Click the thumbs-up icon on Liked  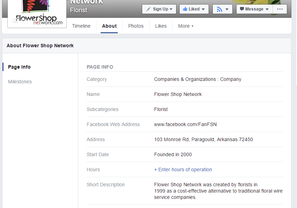click(x=185, y=9)
